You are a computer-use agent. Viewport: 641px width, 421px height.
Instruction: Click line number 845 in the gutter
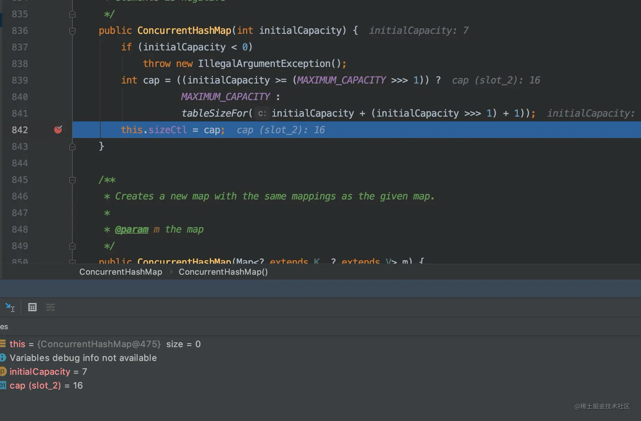pos(20,179)
